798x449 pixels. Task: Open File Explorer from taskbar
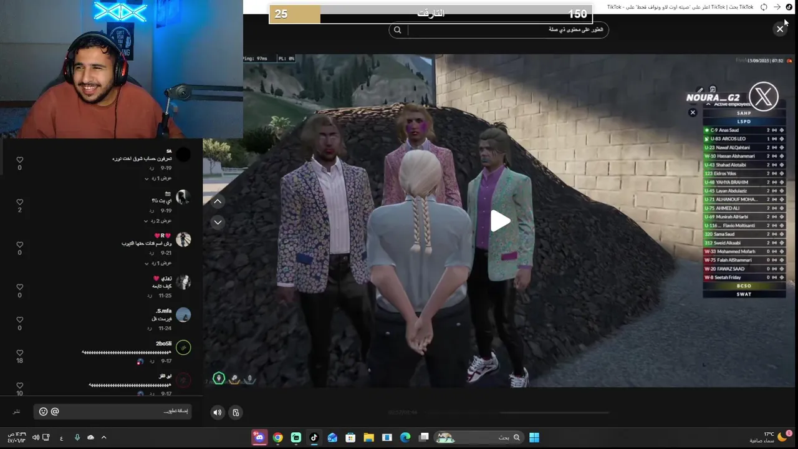[368, 438]
